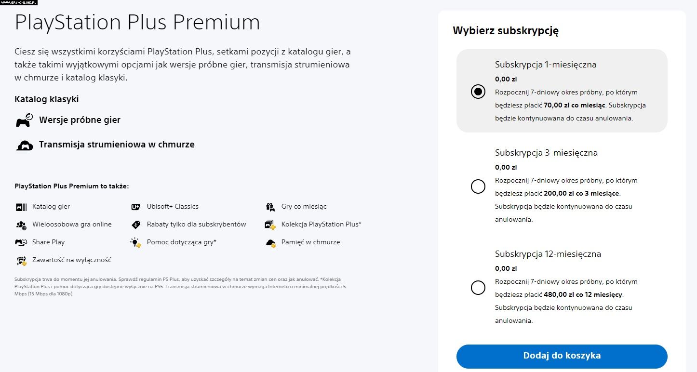Click the Kolekcja PlayStation Plus icon
Viewport: 697px width, 372px height.
pos(270,225)
